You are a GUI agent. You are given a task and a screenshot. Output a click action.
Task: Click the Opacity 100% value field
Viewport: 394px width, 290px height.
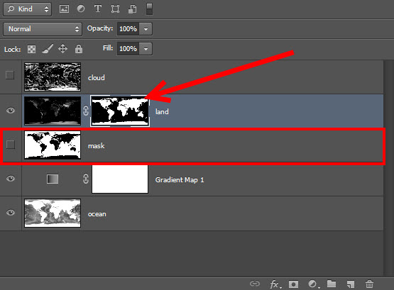[x=128, y=28]
